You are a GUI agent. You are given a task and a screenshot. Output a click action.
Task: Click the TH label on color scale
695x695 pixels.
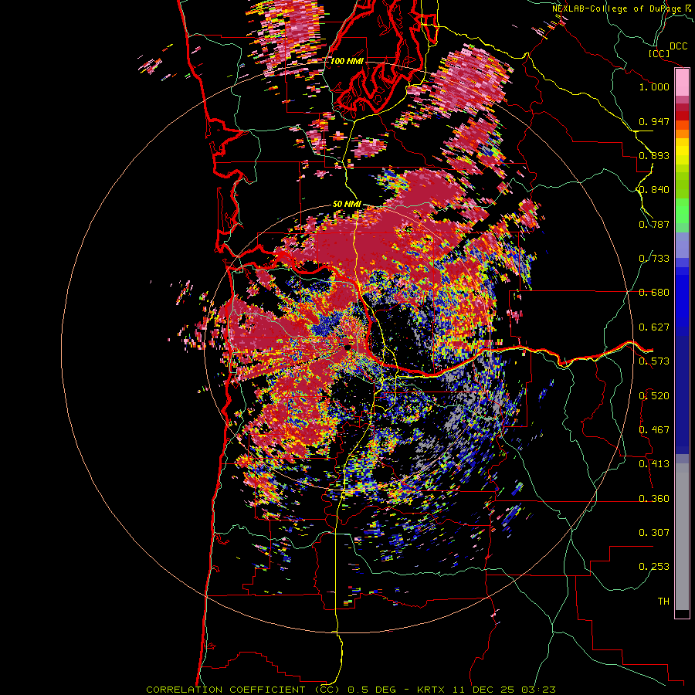point(663,602)
